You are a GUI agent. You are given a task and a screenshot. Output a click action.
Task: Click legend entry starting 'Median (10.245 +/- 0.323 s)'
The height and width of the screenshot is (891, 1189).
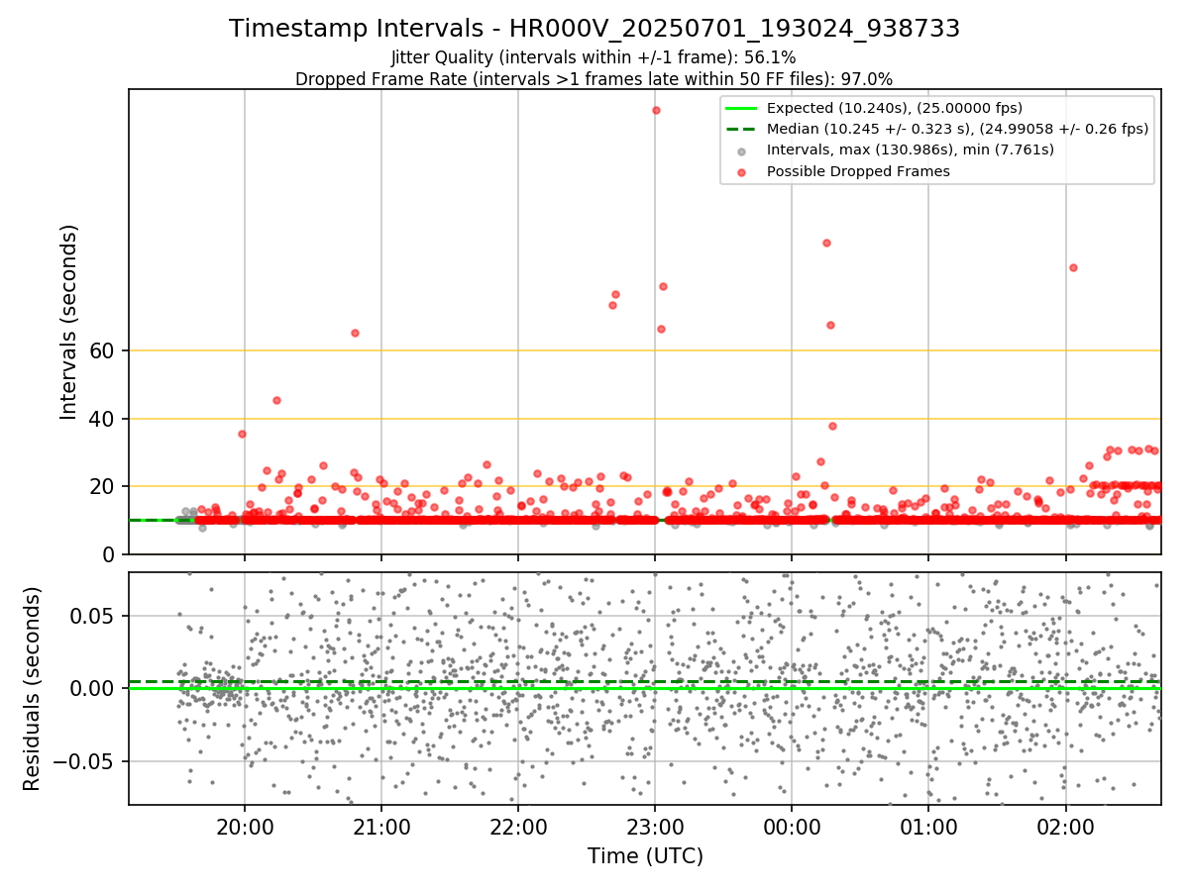957,129
